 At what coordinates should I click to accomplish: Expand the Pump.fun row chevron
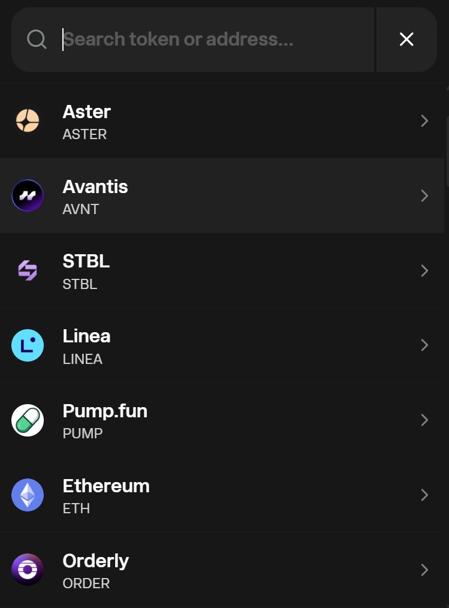[x=424, y=420]
